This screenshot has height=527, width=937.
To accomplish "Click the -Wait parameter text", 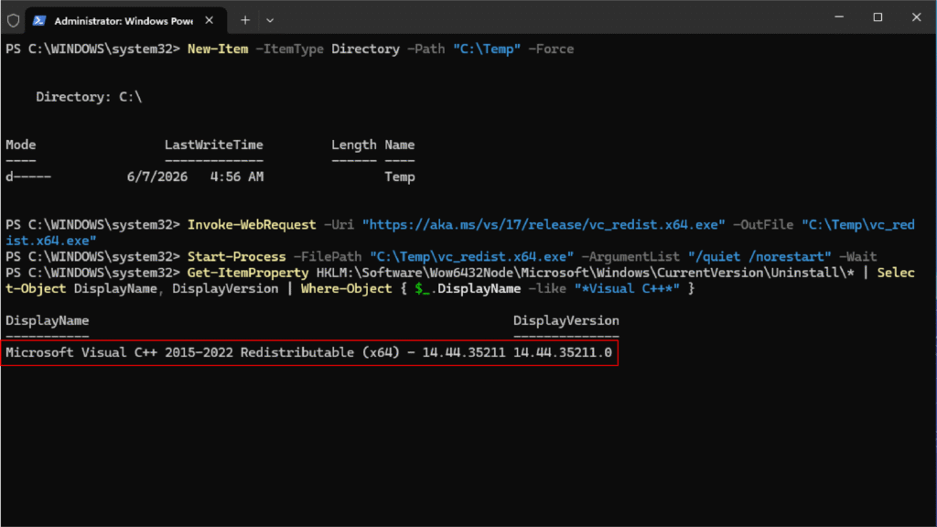I will [858, 257].
